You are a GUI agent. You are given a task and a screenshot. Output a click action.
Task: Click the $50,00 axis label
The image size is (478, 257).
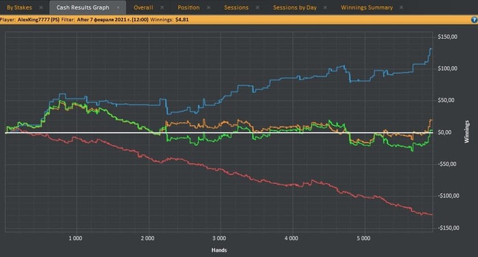446,100
